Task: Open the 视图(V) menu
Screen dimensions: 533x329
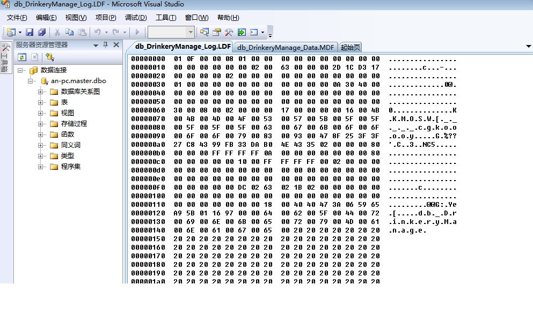Action: [76, 18]
